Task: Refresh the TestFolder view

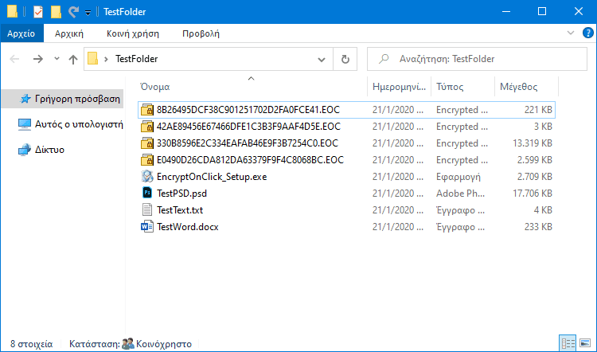Action: point(345,59)
